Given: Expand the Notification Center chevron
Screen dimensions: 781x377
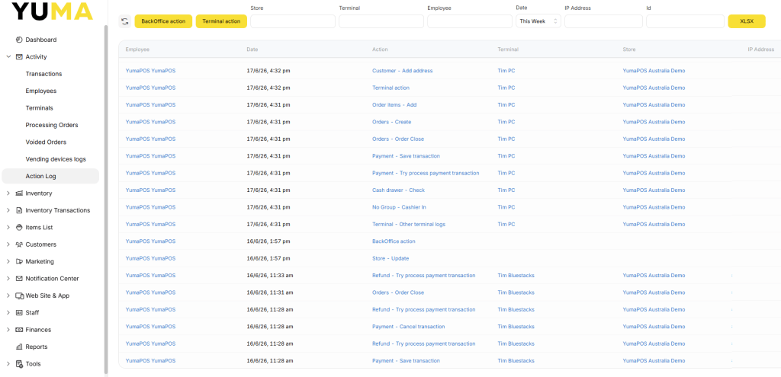Looking at the screenshot, I should pyautogui.click(x=8, y=279).
